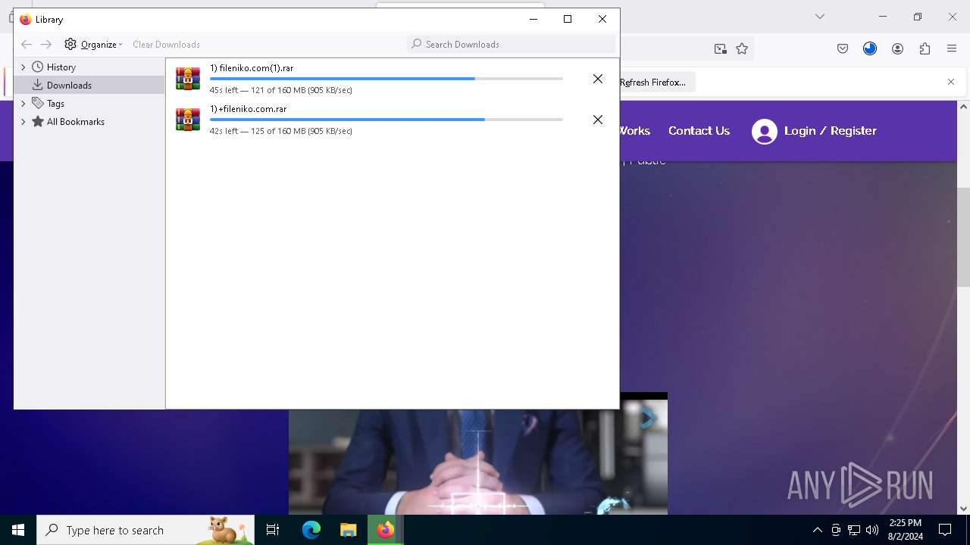Open the clock showing 2:25 PM
Image resolution: width=970 pixels, height=545 pixels.
point(906,530)
